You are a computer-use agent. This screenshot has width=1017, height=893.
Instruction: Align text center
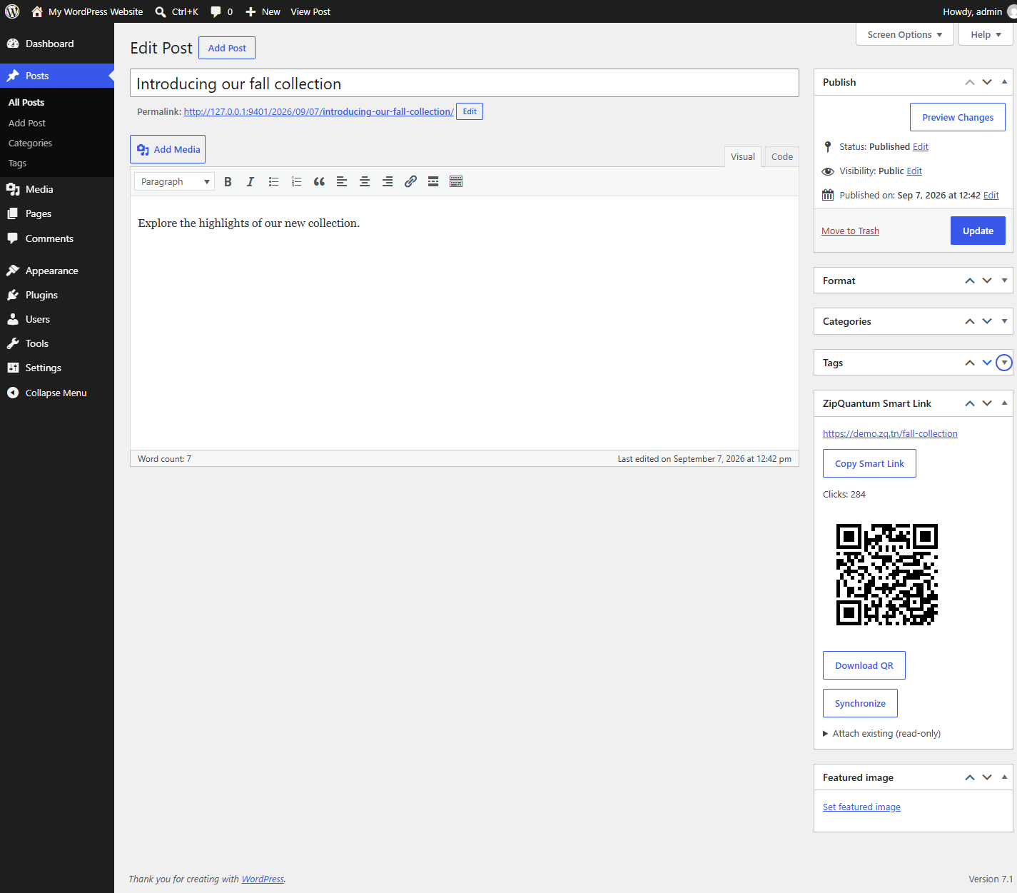pyautogui.click(x=365, y=182)
